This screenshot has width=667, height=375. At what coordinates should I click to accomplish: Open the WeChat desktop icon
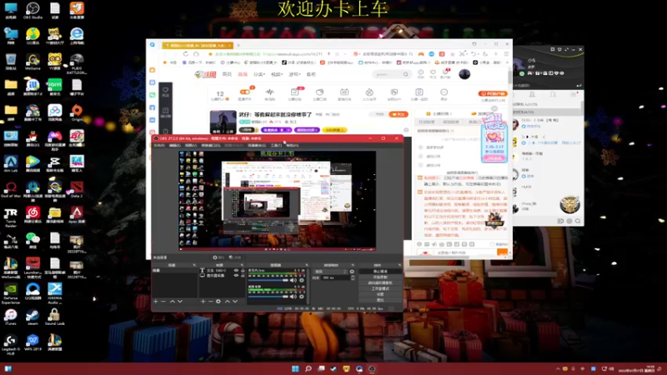click(33, 241)
